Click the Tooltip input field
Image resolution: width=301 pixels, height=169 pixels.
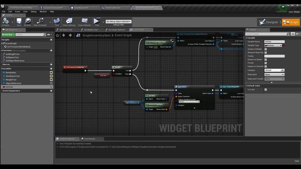[274, 56]
